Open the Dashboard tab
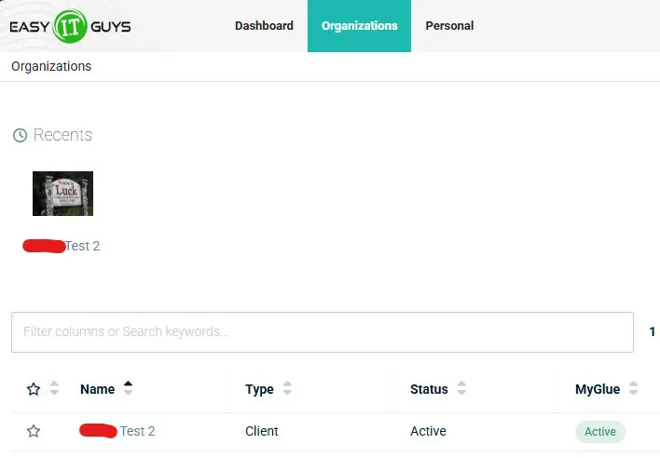 [x=264, y=26]
